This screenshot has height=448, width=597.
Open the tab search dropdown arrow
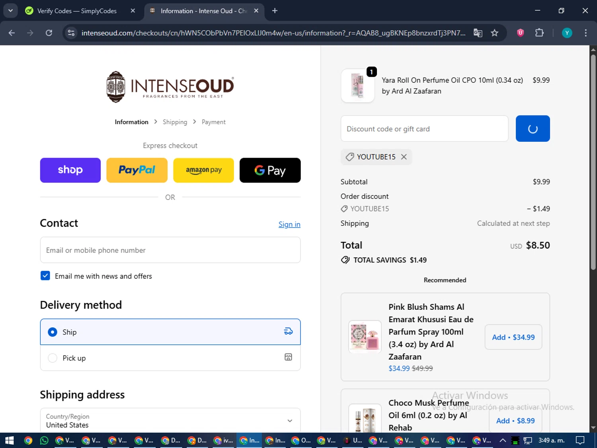10,11
